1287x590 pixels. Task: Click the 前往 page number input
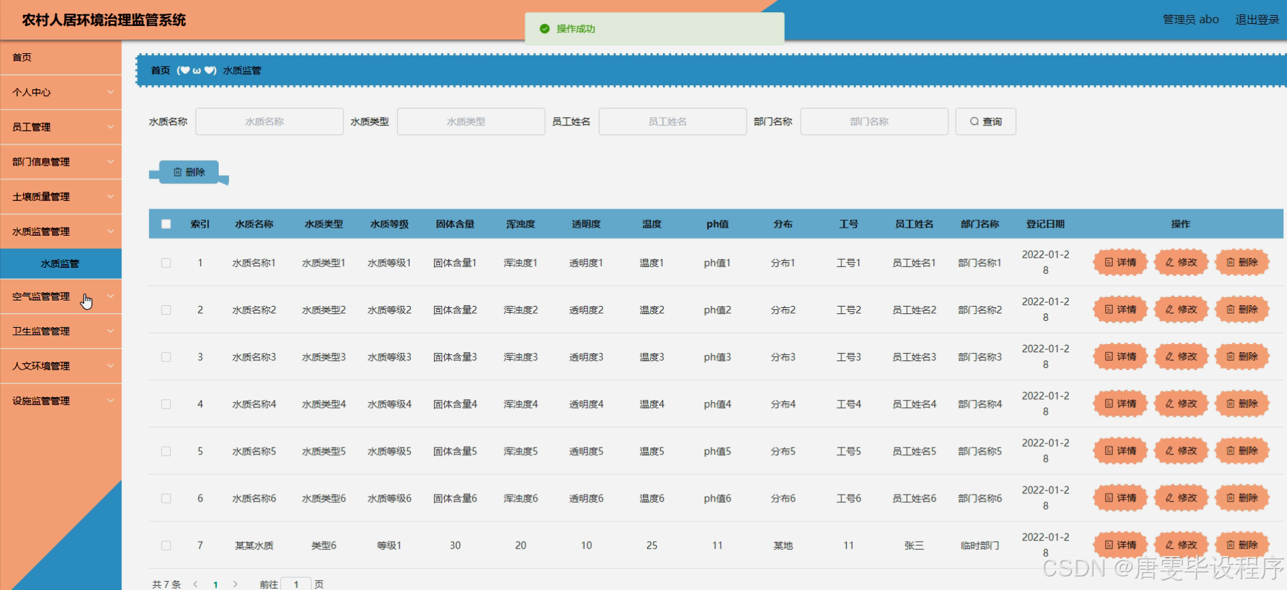point(296,584)
